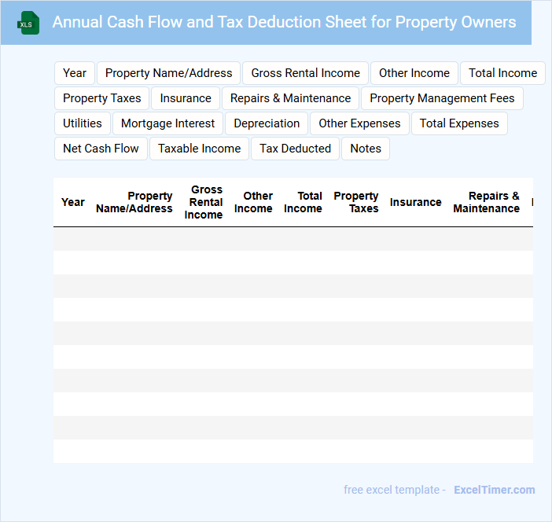Click the Depreciation tag

267,123
